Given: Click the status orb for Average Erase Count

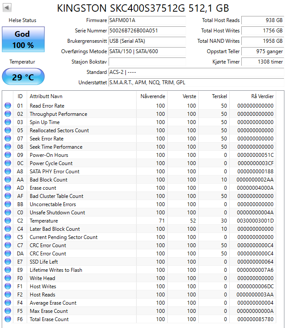Looking at the screenshot, I should tap(8, 303).
